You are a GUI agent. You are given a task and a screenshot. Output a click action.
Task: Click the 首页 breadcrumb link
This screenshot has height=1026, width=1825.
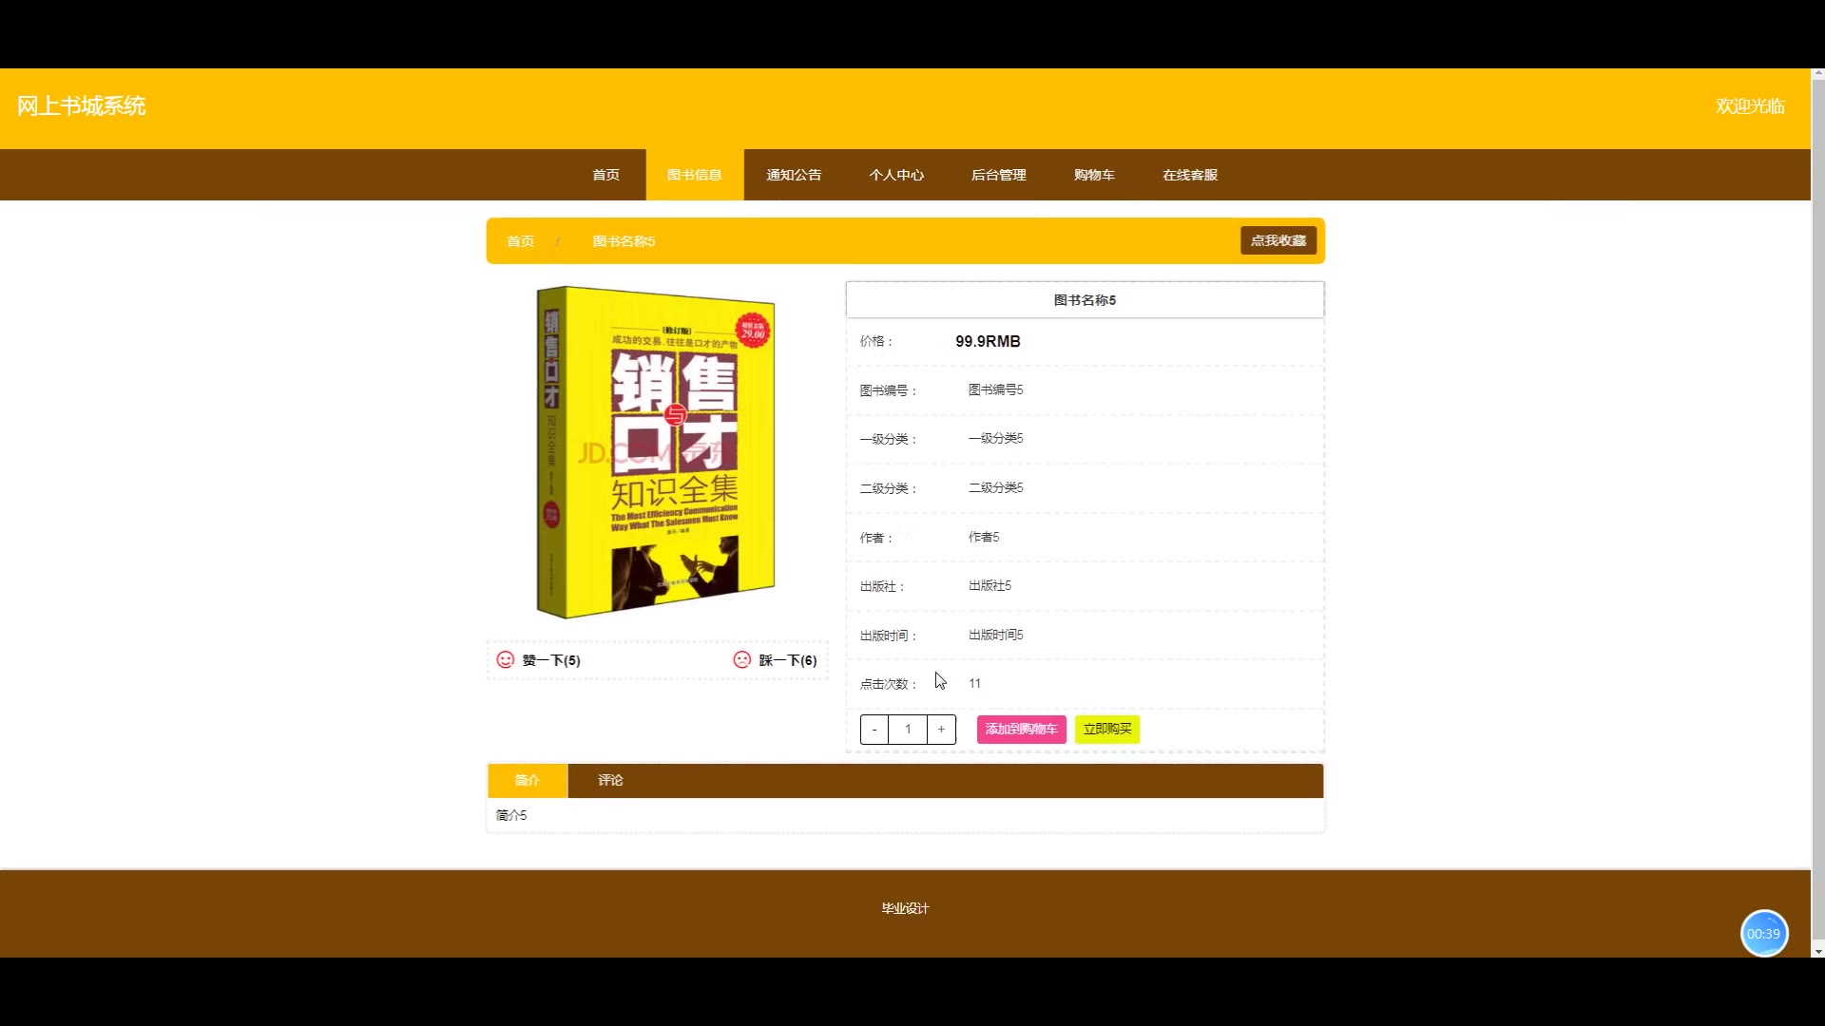pyautogui.click(x=520, y=241)
